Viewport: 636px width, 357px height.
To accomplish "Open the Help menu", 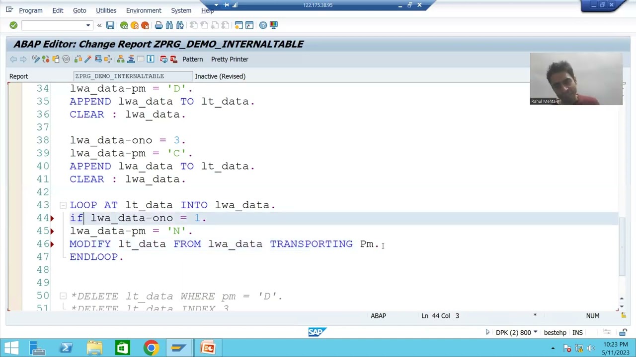I will click(x=207, y=10).
